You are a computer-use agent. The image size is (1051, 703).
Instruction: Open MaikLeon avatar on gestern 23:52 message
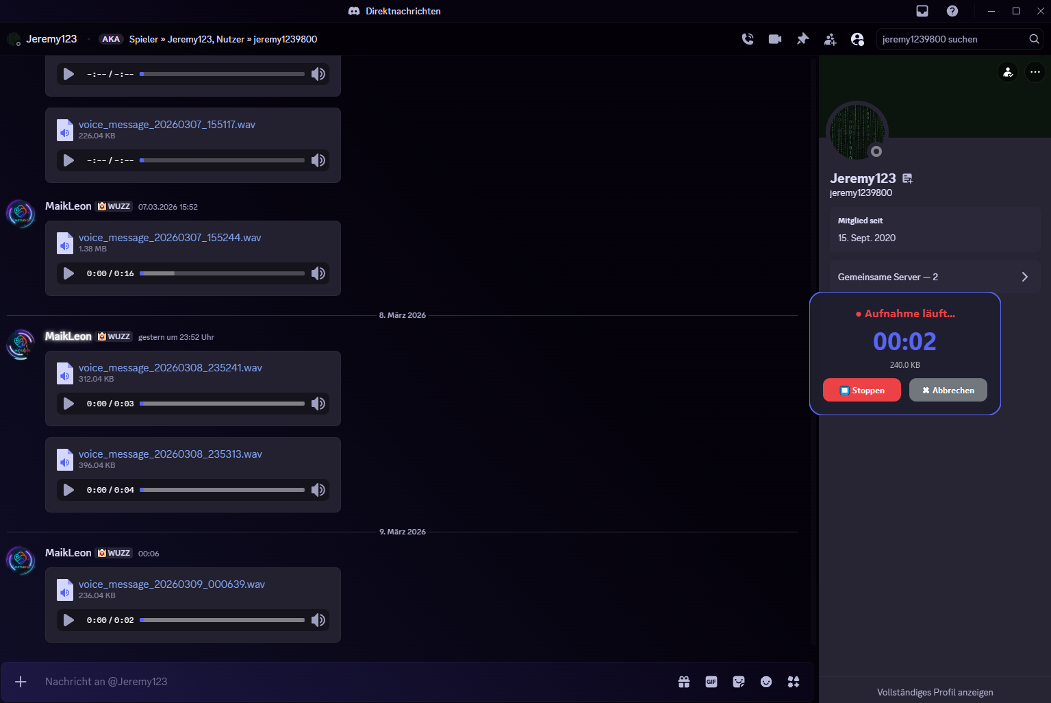[21, 344]
